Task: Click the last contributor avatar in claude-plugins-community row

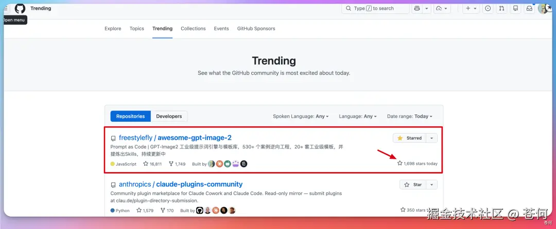Action: point(232,211)
